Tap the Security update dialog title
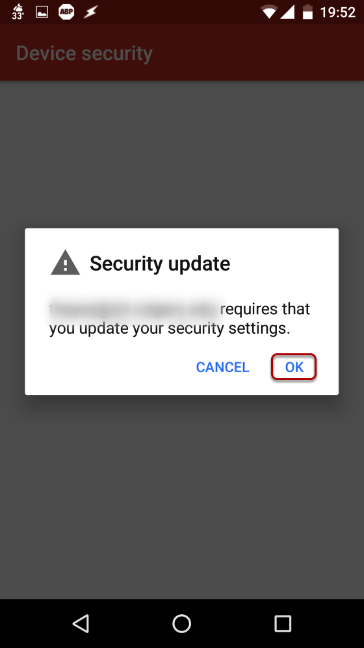364x648 pixels. point(160,263)
